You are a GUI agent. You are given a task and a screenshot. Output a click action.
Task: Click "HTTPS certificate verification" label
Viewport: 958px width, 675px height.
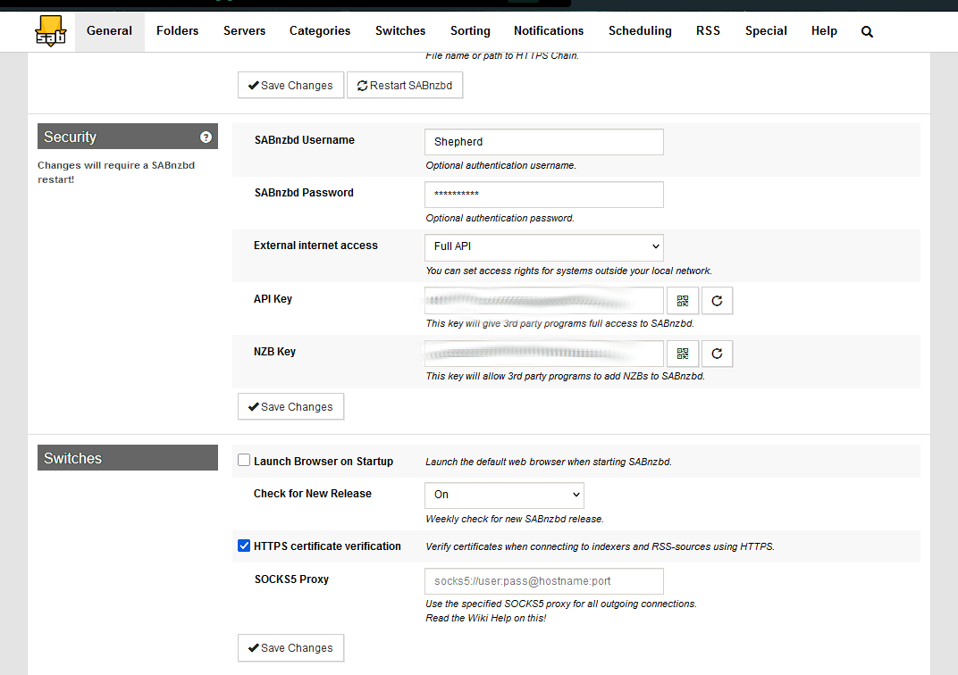pos(327,546)
